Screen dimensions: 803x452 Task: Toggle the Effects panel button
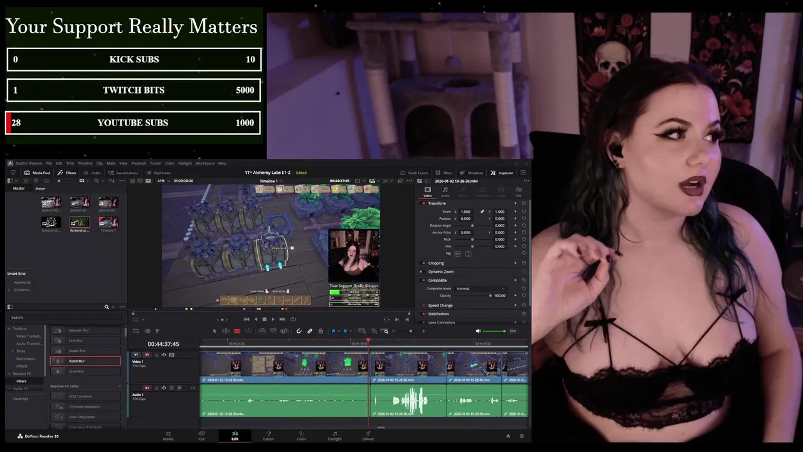coord(67,173)
